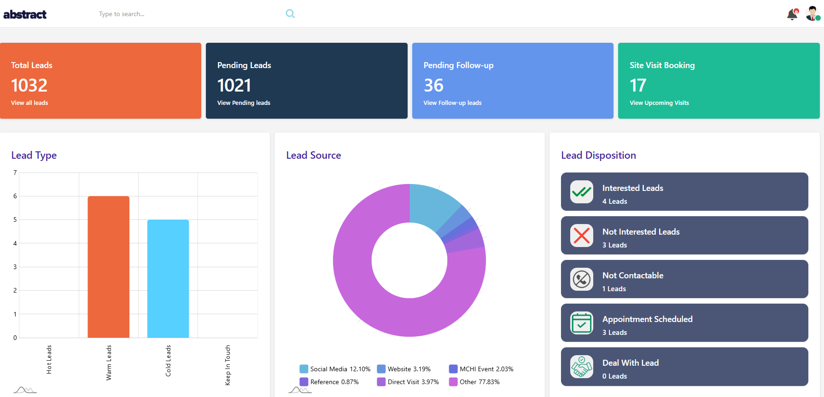
Task: Click the blue Cold Leads bar
Action: point(168,278)
